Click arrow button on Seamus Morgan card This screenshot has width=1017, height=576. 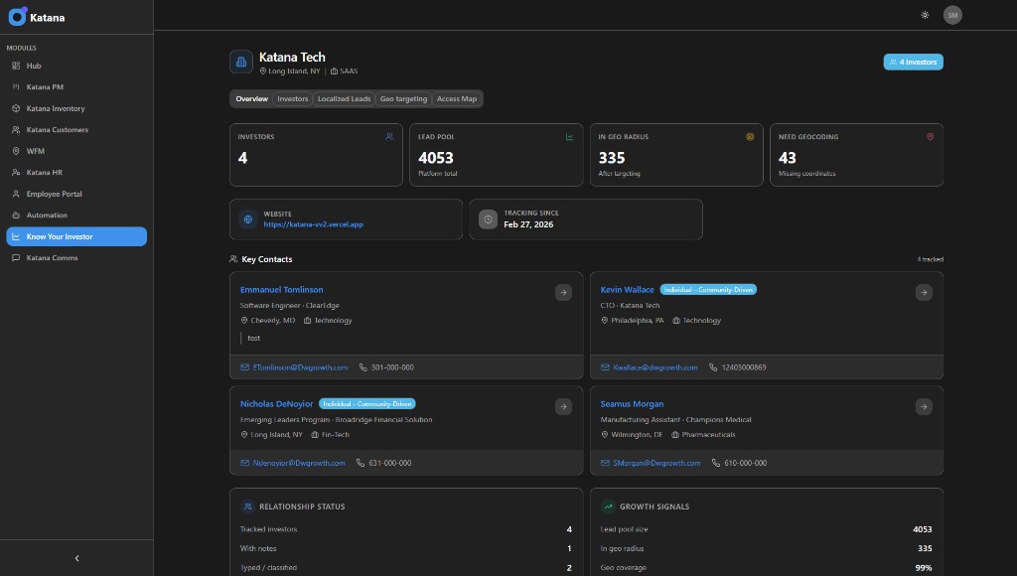coord(925,407)
